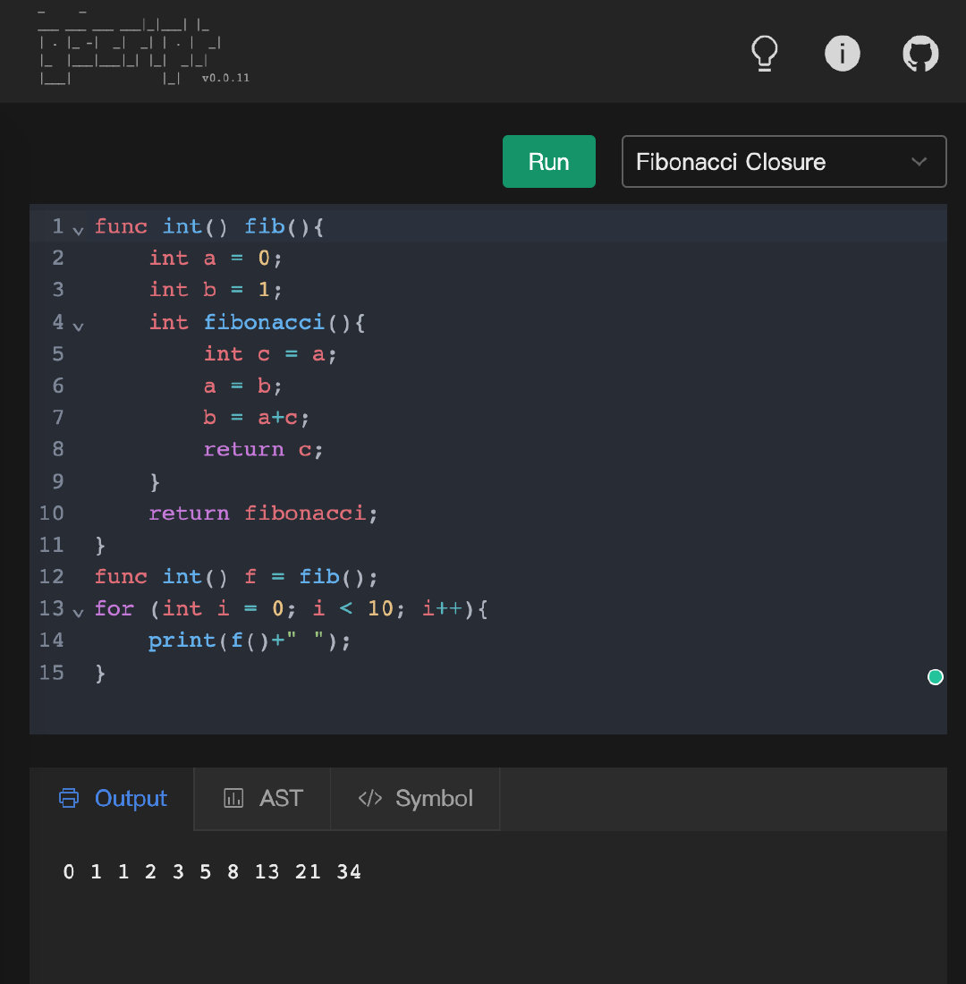Open the info circle icon
This screenshot has width=966, height=984.
click(842, 54)
